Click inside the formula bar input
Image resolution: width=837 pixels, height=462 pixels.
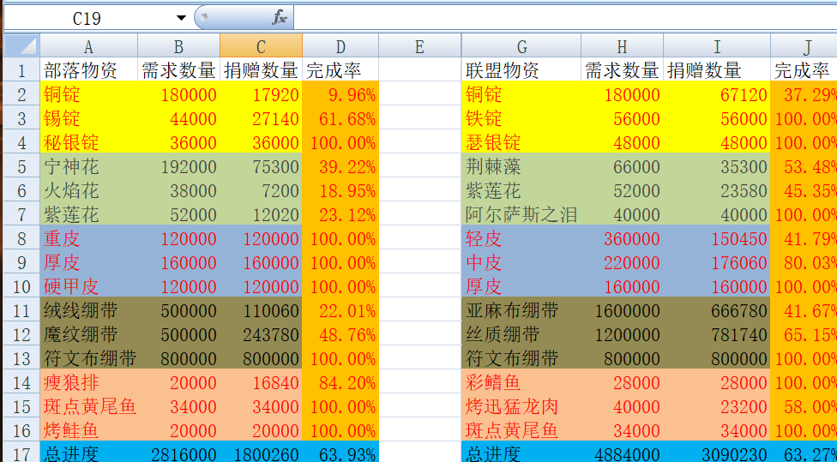click(557, 17)
